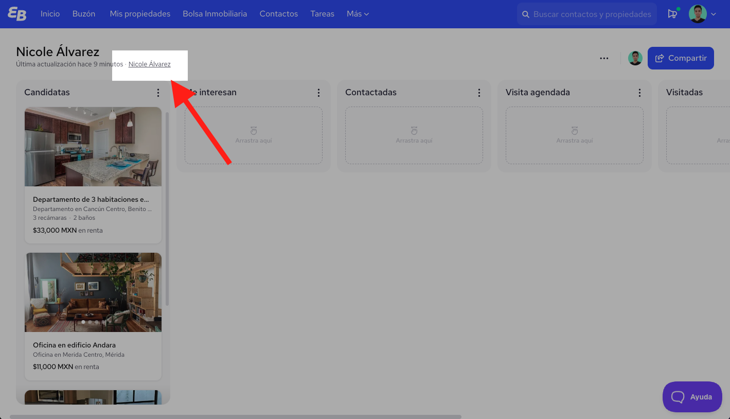This screenshot has height=419, width=730.
Task: Go to Contactos
Action: click(279, 14)
